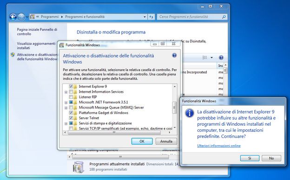Check Servizi TCP/IP semplificati checkbox

(71, 128)
